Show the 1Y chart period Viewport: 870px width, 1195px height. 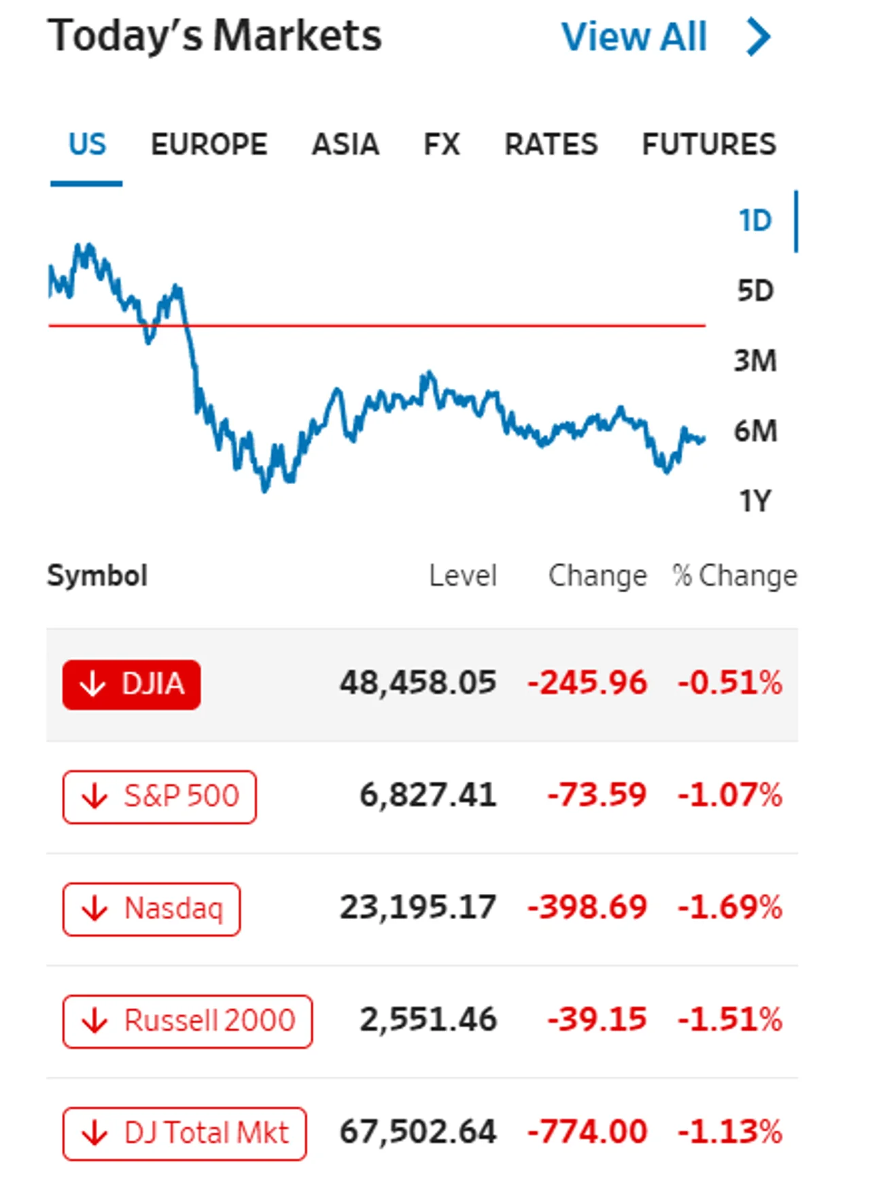(x=755, y=501)
